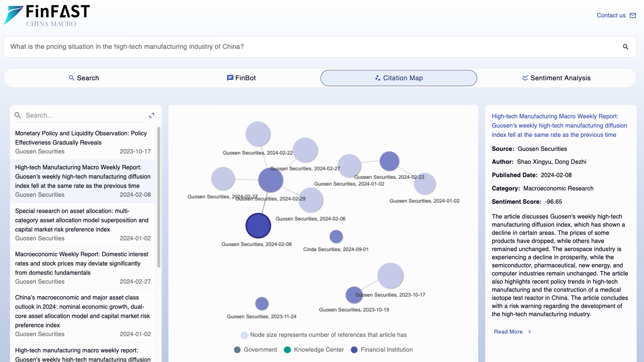
Task: Open the Sentiment Analysis tab
Action: (x=556, y=78)
